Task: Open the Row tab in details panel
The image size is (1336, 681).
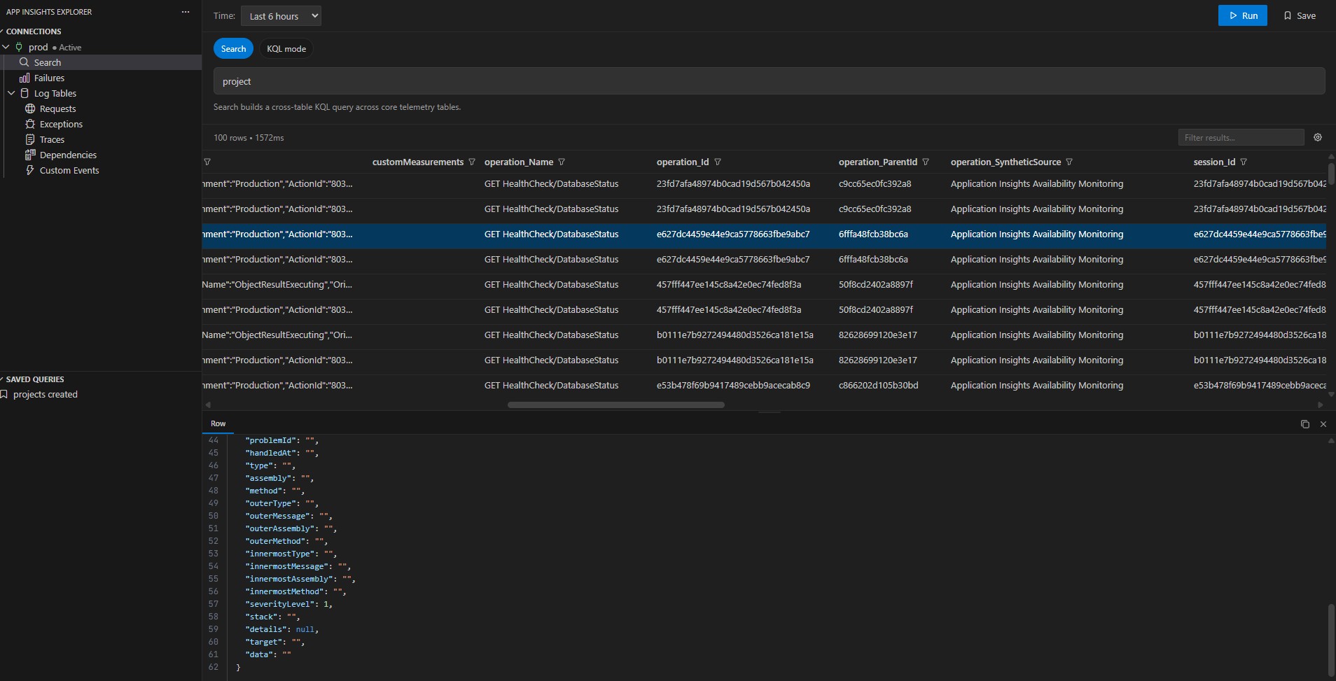Action: click(218, 423)
